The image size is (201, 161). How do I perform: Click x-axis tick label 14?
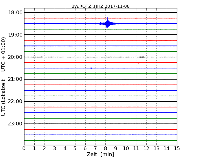[x=167, y=149]
